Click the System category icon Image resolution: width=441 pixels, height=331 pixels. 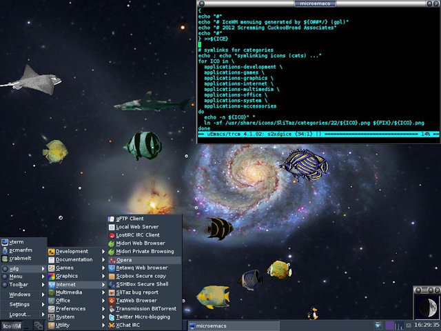point(51,317)
